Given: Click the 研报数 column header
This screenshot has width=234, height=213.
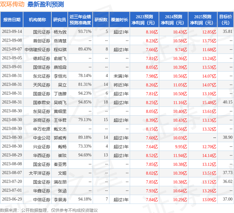Looking at the screenshot, I should click(101, 19).
